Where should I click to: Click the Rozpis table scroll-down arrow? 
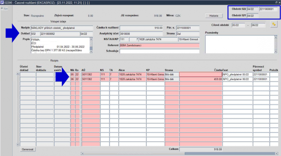pyautogui.click(x=18, y=144)
